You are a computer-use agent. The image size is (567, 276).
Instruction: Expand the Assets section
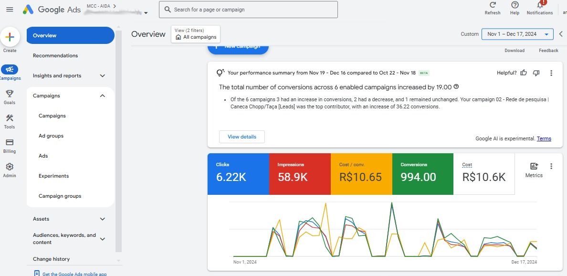(x=102, y=219)
